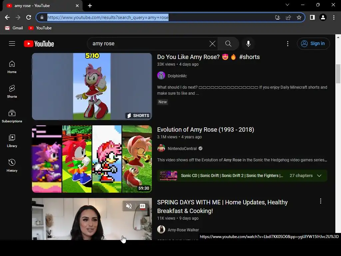Open YouTube bookmark

pos(40,28)
